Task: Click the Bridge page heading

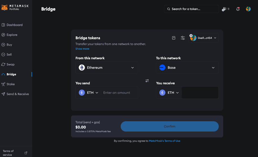Action: (48, 9)
